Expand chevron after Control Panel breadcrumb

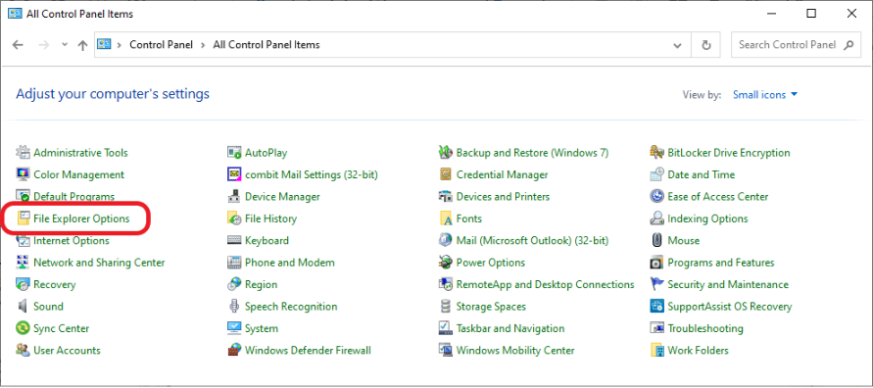pos(203,45)
